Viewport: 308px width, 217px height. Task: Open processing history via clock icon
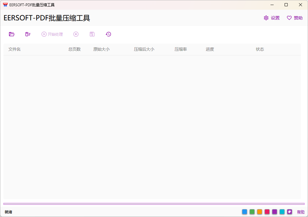tap(108, 34)
